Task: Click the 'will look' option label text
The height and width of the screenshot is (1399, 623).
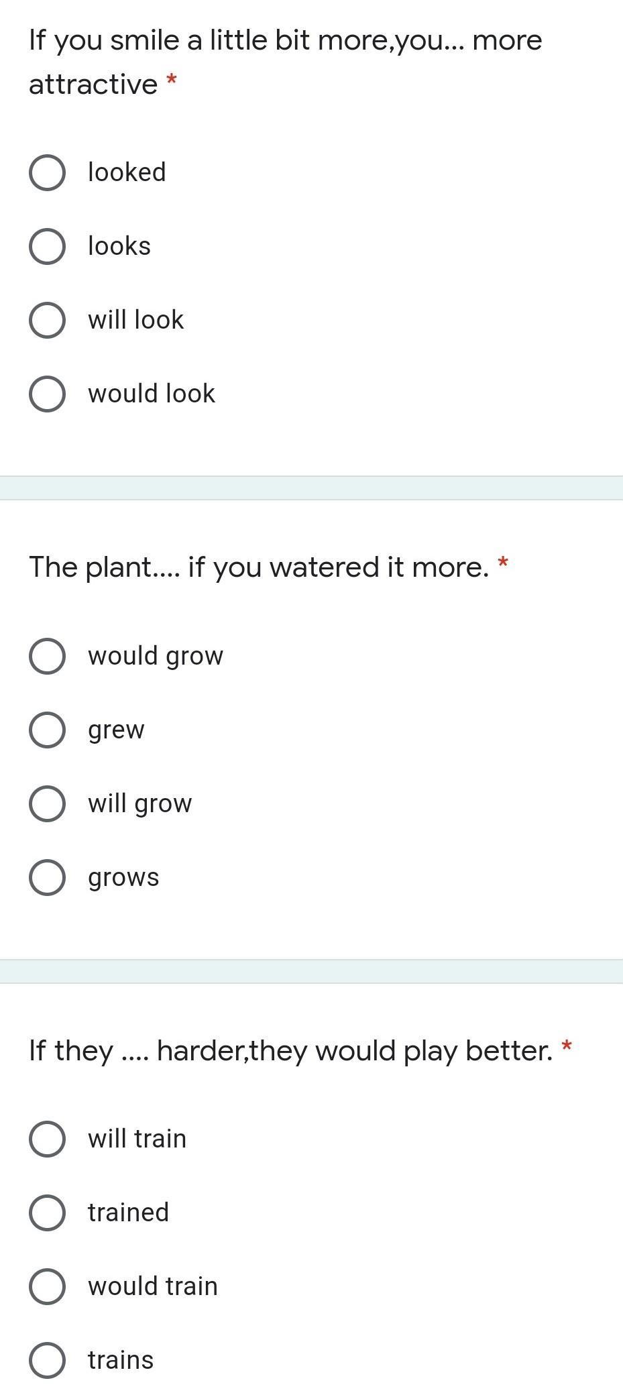Action: point(135,320)
